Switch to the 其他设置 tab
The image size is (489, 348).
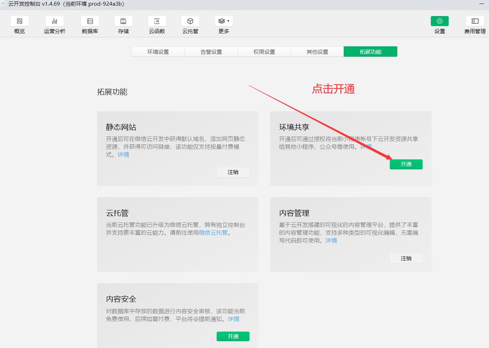(317, 52)
